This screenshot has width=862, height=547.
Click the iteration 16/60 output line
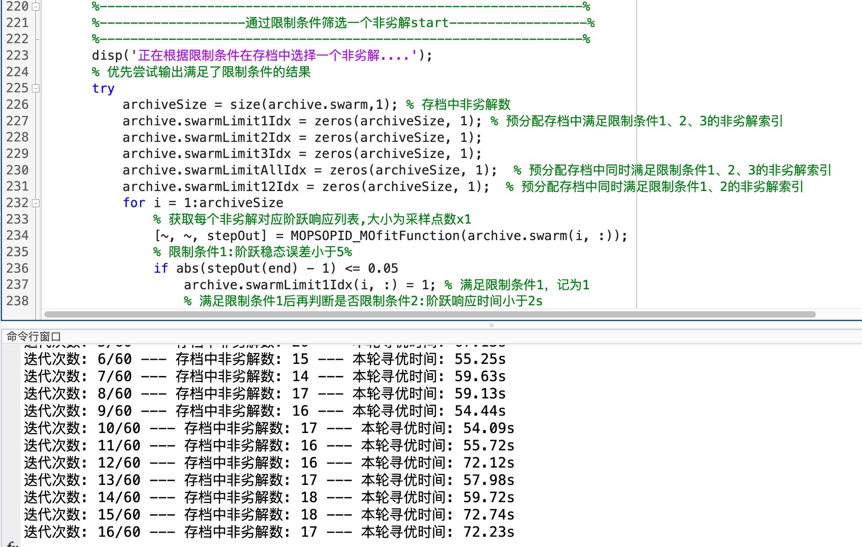point(268,532)
